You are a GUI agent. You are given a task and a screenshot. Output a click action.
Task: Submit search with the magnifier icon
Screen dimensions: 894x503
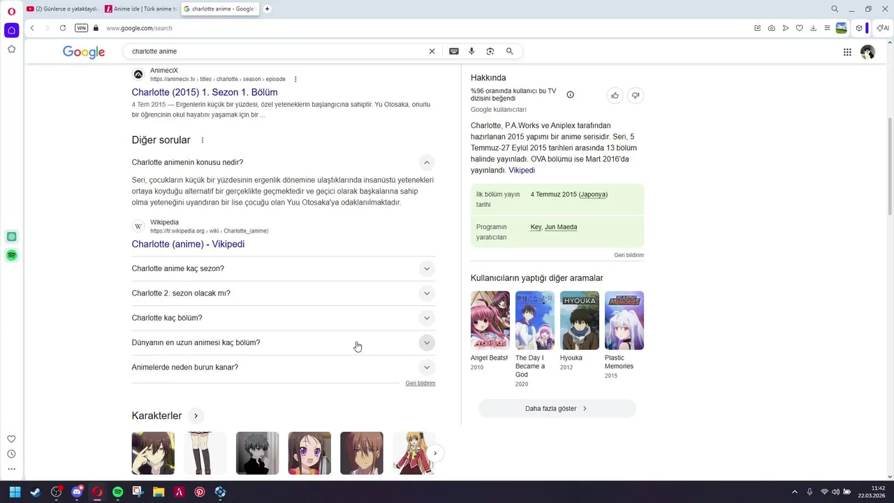[510, 51]
